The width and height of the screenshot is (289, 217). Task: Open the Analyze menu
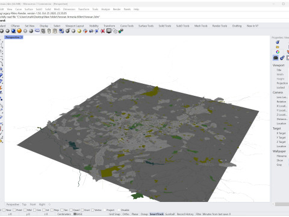point(105,9)
